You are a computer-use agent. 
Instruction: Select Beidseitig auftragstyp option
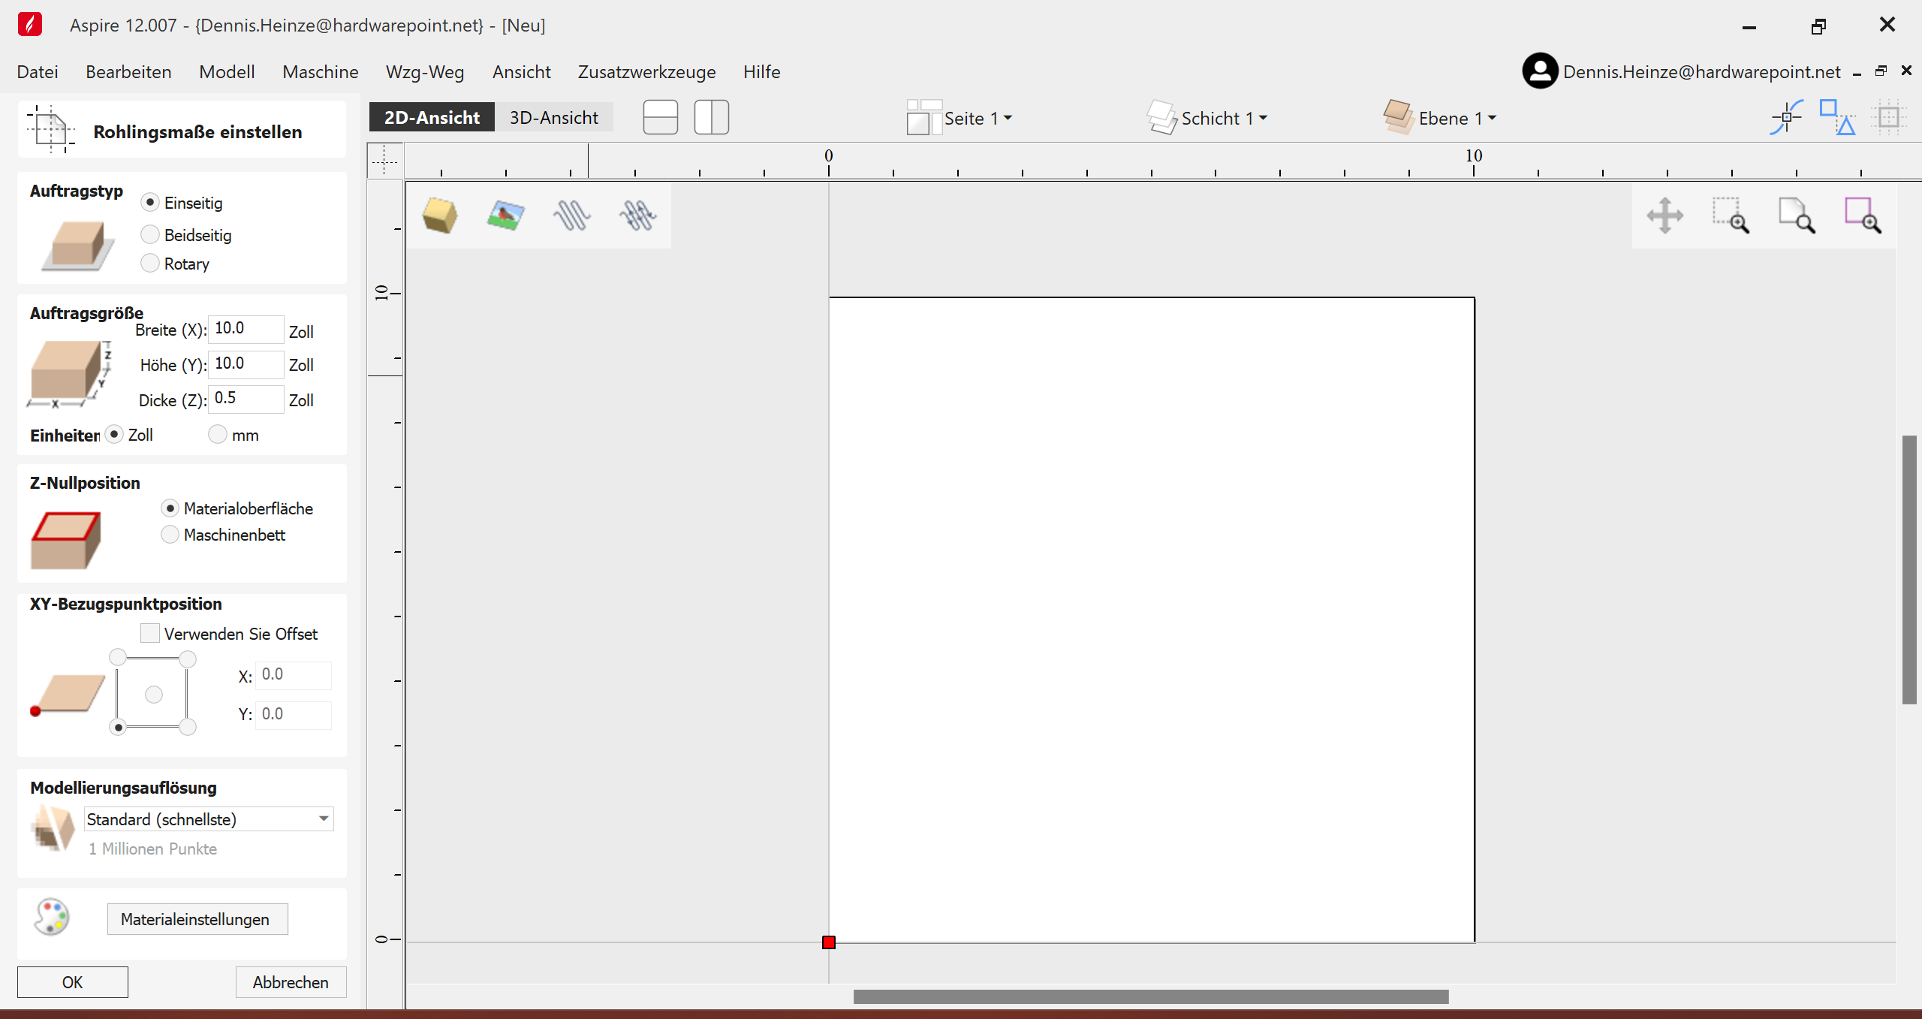pyautogui.click(x=150, y=234)
